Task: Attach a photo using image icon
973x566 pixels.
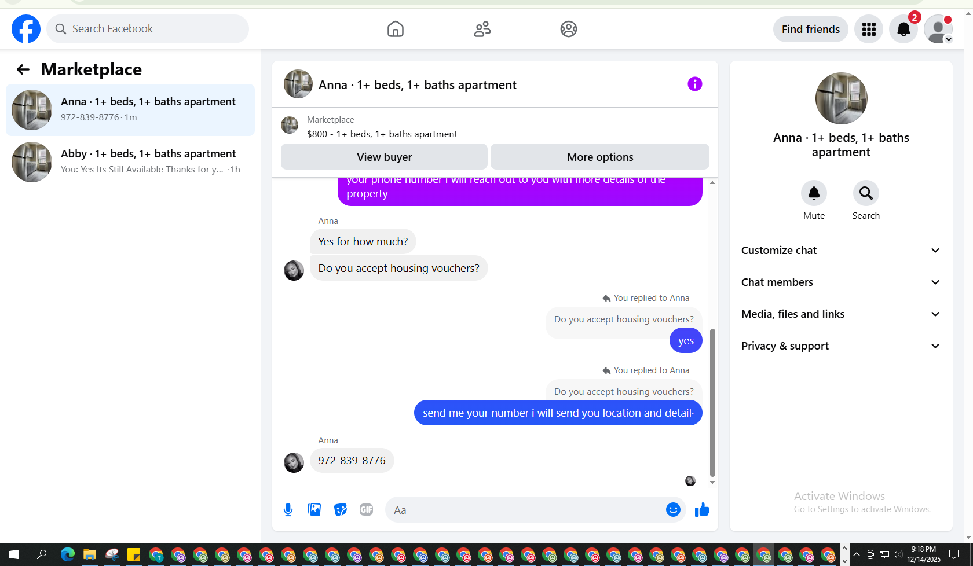Action: [x=314, y=509]
